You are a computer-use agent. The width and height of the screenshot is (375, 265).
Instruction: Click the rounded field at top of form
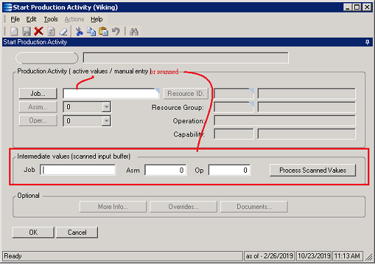click(x=47, y=58)
